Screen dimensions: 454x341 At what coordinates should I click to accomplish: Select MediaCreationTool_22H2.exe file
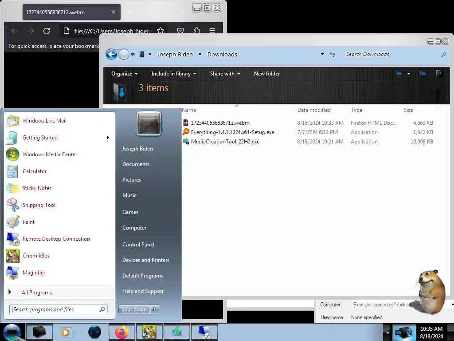[225, 142]
